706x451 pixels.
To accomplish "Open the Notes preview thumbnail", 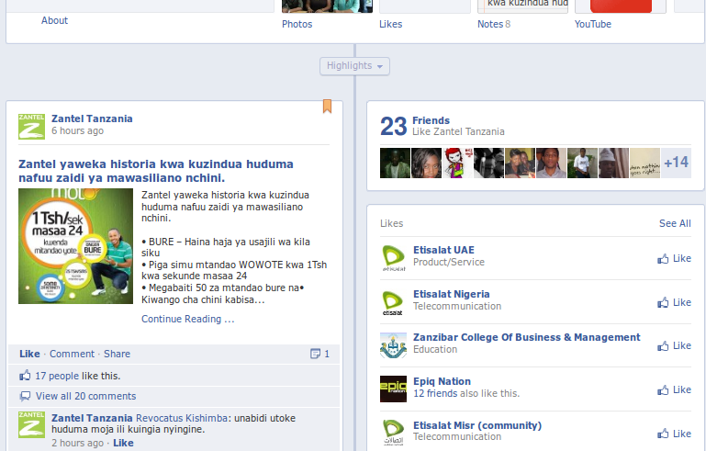I will pyautogui.click(x=522, y=6).
